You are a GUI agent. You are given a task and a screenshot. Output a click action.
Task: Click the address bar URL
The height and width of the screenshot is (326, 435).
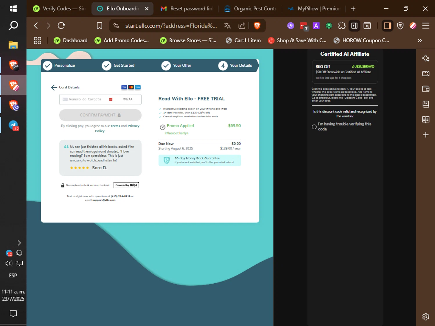[x=171, y=26]
